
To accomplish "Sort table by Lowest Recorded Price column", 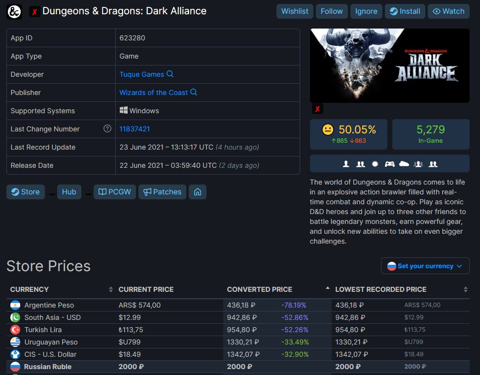I will click(x=400, y=289).
